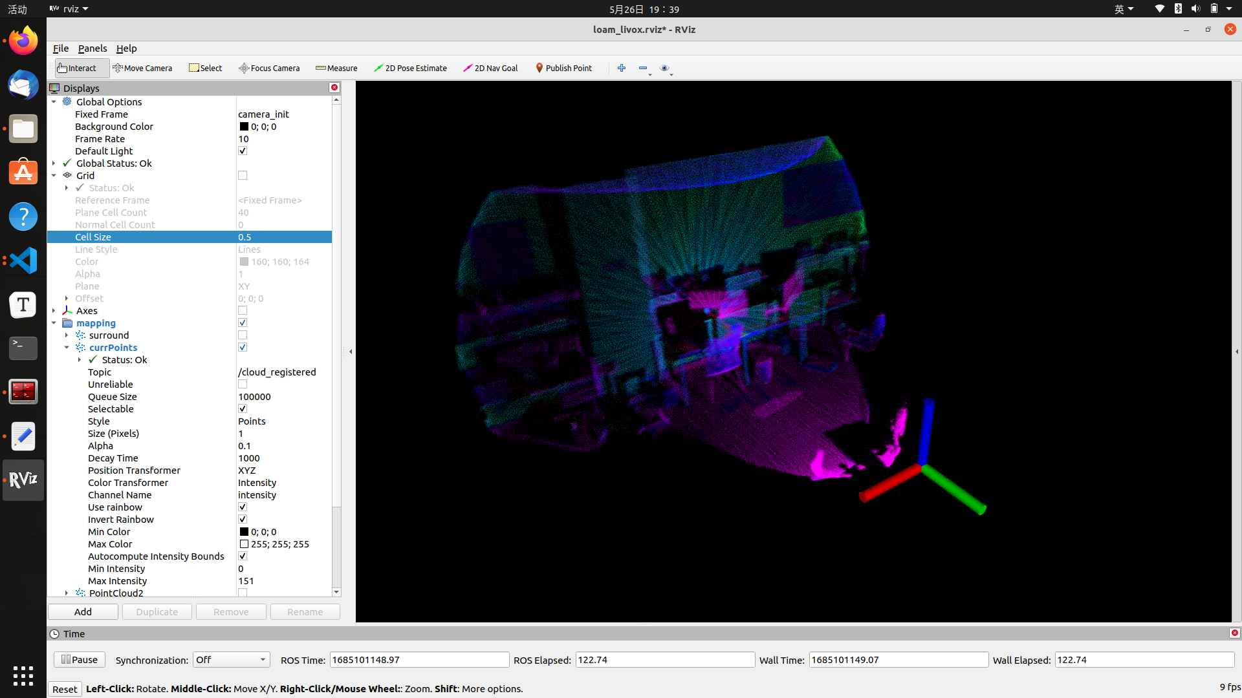Collapse the currPoints tree item
The image size is (1242, 698).
pyautogui.click(x=67, y=347)
